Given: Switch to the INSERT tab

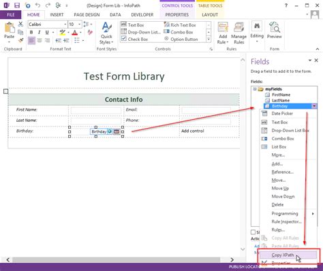Looking at the screenshot, I should 57,15.
